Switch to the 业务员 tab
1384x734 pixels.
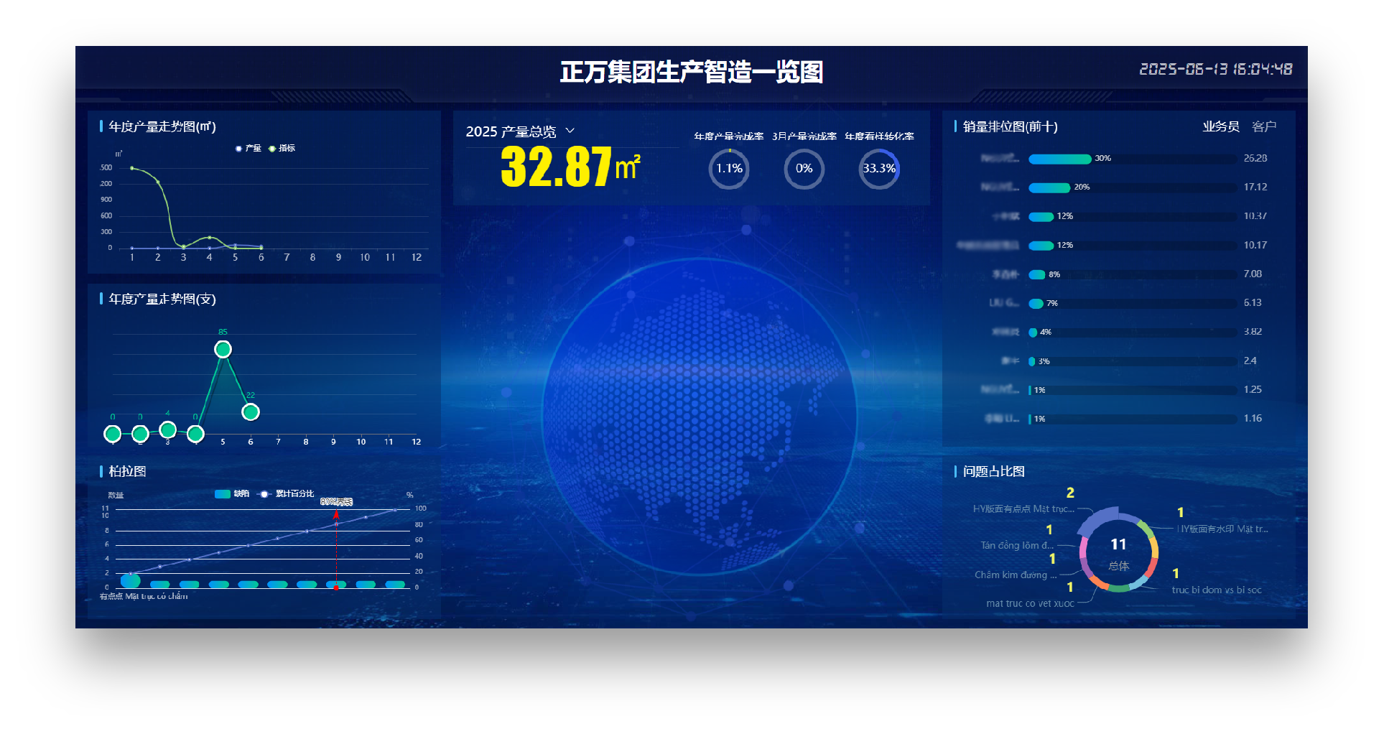pyautogui.click(x=1220, y=126)
